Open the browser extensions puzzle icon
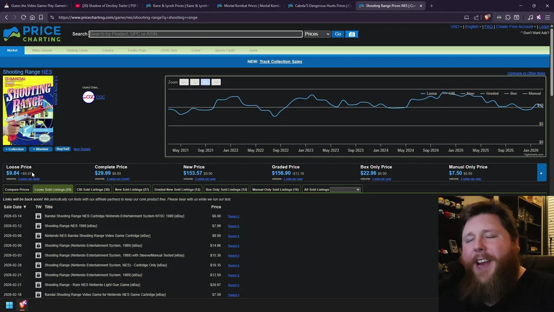The image size is (554, 312). 508,17
